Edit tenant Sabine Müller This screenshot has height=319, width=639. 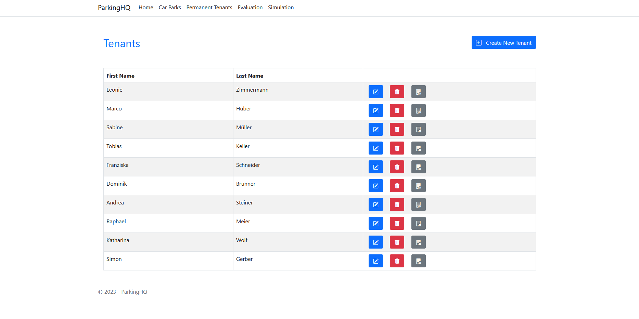click(375, 129)
